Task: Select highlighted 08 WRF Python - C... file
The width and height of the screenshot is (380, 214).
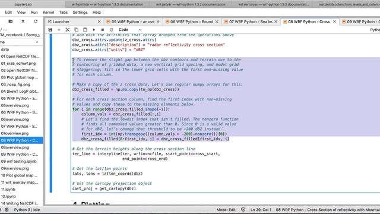Action: pos(21,140)
